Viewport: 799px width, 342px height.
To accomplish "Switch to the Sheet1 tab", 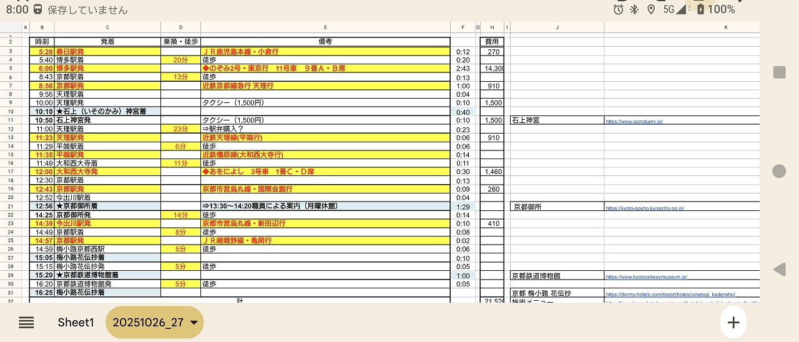I will [x=76, y=323].
